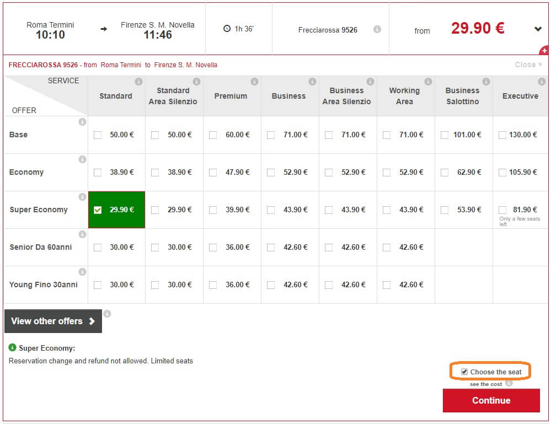Click the Continue button
This screenshot has height=424, width=551.
[x=491, y=400]
